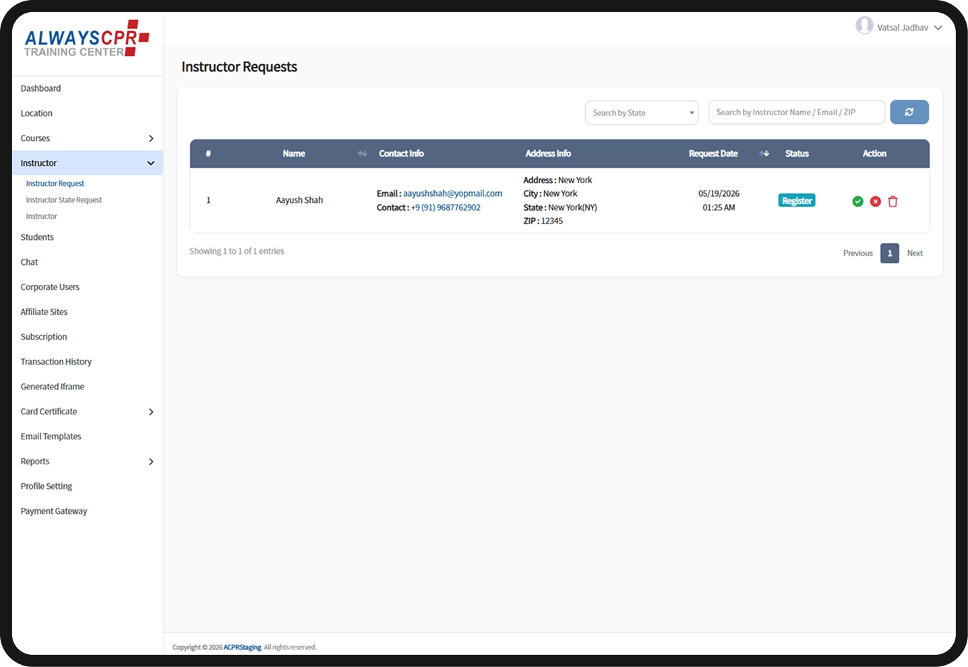Select Instructor Request submenu item
The width and height of the screenshot is (968, 667).
pyautogui.click(x=55, y=183)
